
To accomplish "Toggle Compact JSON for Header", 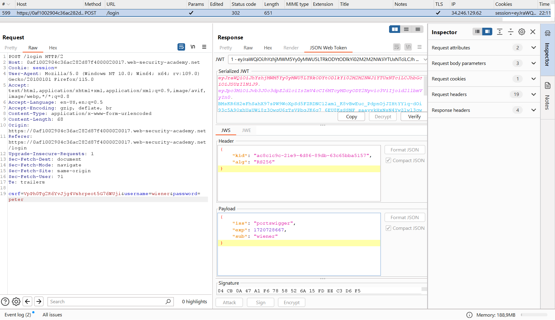I will click(x=388, y=160).
